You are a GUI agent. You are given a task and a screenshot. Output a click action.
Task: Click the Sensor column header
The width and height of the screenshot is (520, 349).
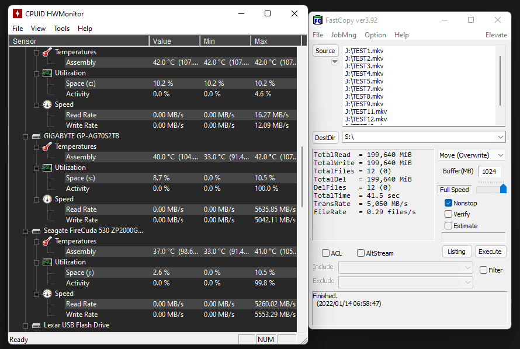point(79,41)
